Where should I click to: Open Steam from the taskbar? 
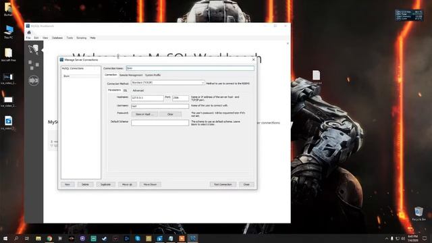pyautogui.click(x=105, y=238)
